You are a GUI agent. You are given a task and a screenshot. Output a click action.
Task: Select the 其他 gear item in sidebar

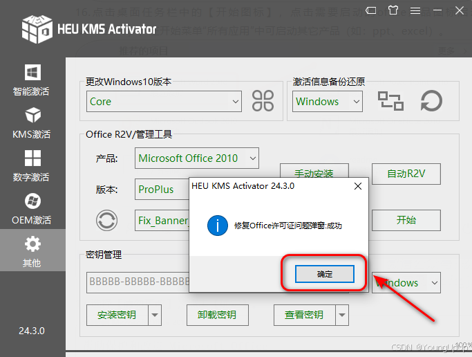[32, 250]
